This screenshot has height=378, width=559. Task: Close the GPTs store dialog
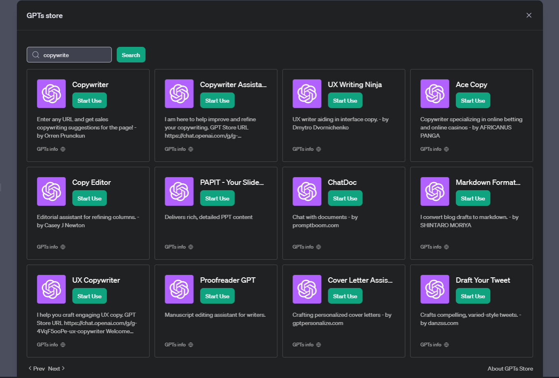(529, 15)
